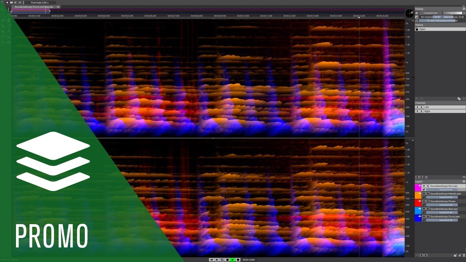Click the trash icon in History panel
466x262 pixels.
(x=464, y=99)
